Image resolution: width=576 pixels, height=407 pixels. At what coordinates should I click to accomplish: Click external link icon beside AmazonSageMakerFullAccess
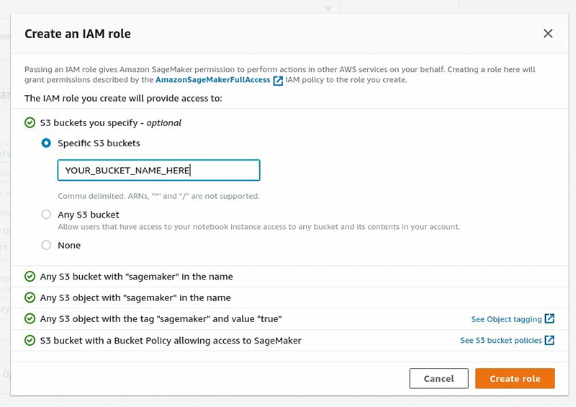click(278, 81)
